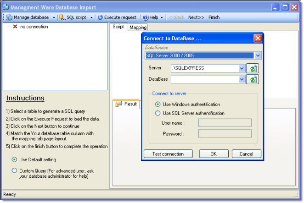This screenshot has width=304, height=203.
Task: Click the DataBase text field
Action: [x=205, y=79]
